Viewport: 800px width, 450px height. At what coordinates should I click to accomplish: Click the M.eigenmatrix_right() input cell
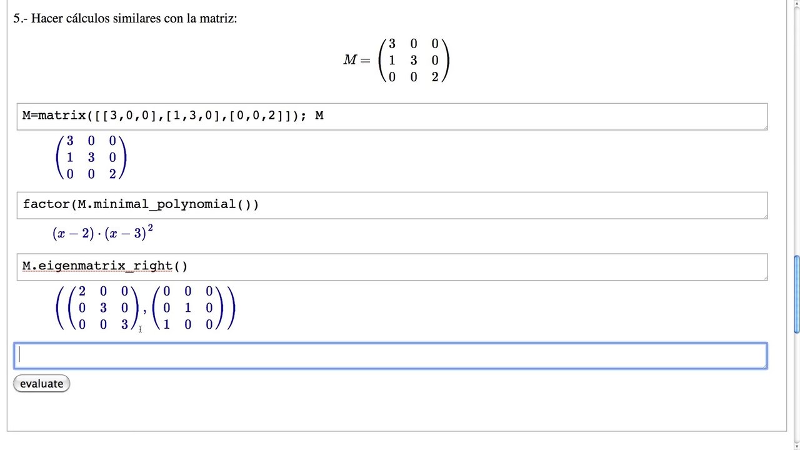[x=392, y=267]
